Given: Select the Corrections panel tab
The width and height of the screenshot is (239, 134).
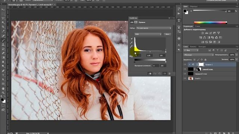Looking at the screenshot, I should coord(188,26).
